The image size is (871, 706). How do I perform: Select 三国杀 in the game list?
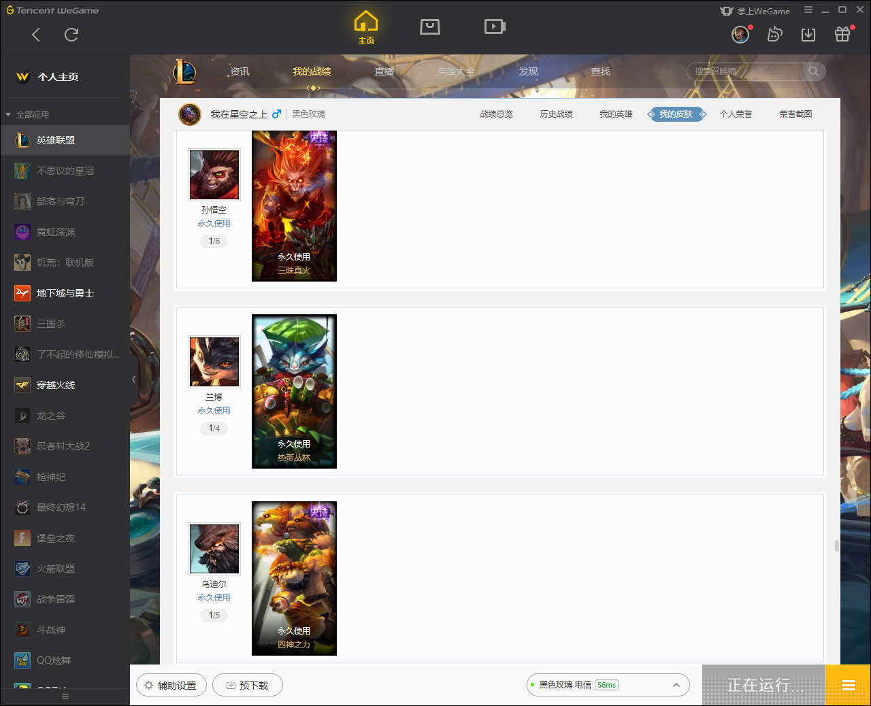click(65, 324)
